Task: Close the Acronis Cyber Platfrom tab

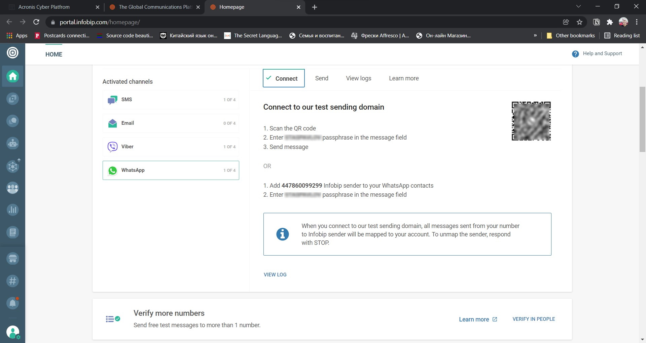Action: tap(98, 7)
